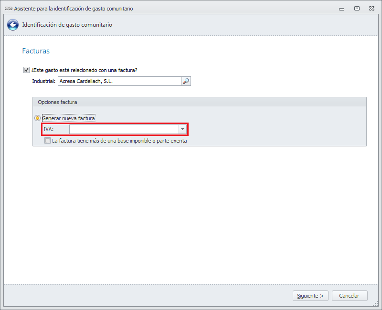Click the 'IVA:' label
The image size is (382, 310).
48,129
